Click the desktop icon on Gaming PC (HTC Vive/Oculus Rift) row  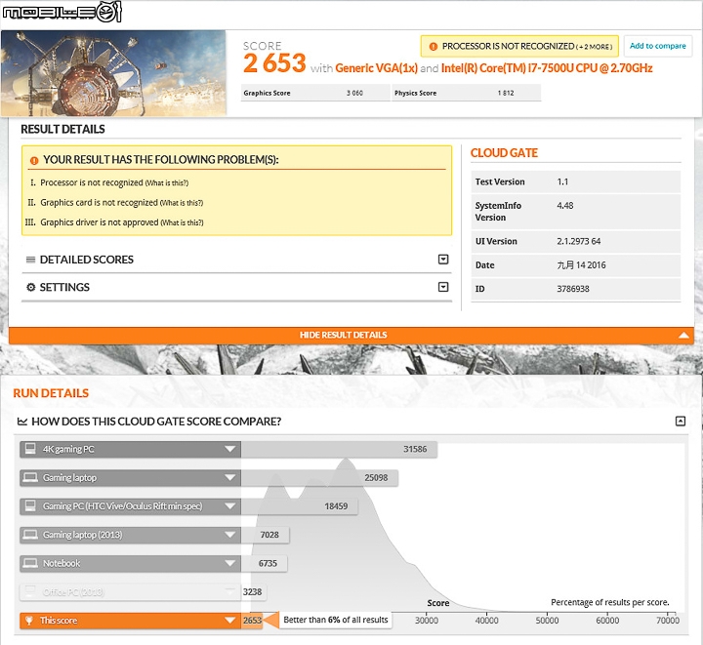click(30, 505)
